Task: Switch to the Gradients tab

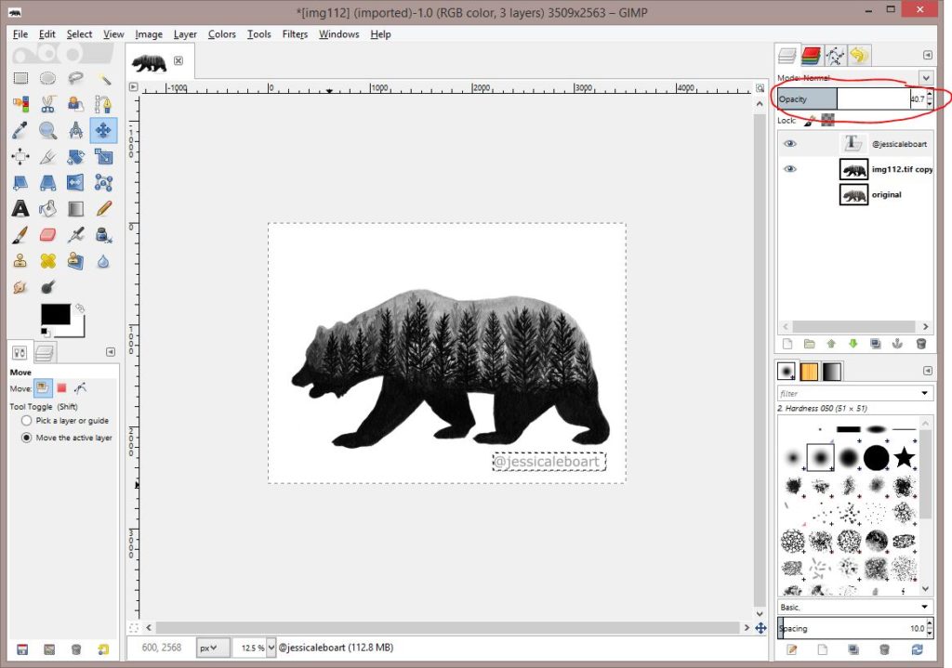Action: pyautogui.click(x=831, y=371)
